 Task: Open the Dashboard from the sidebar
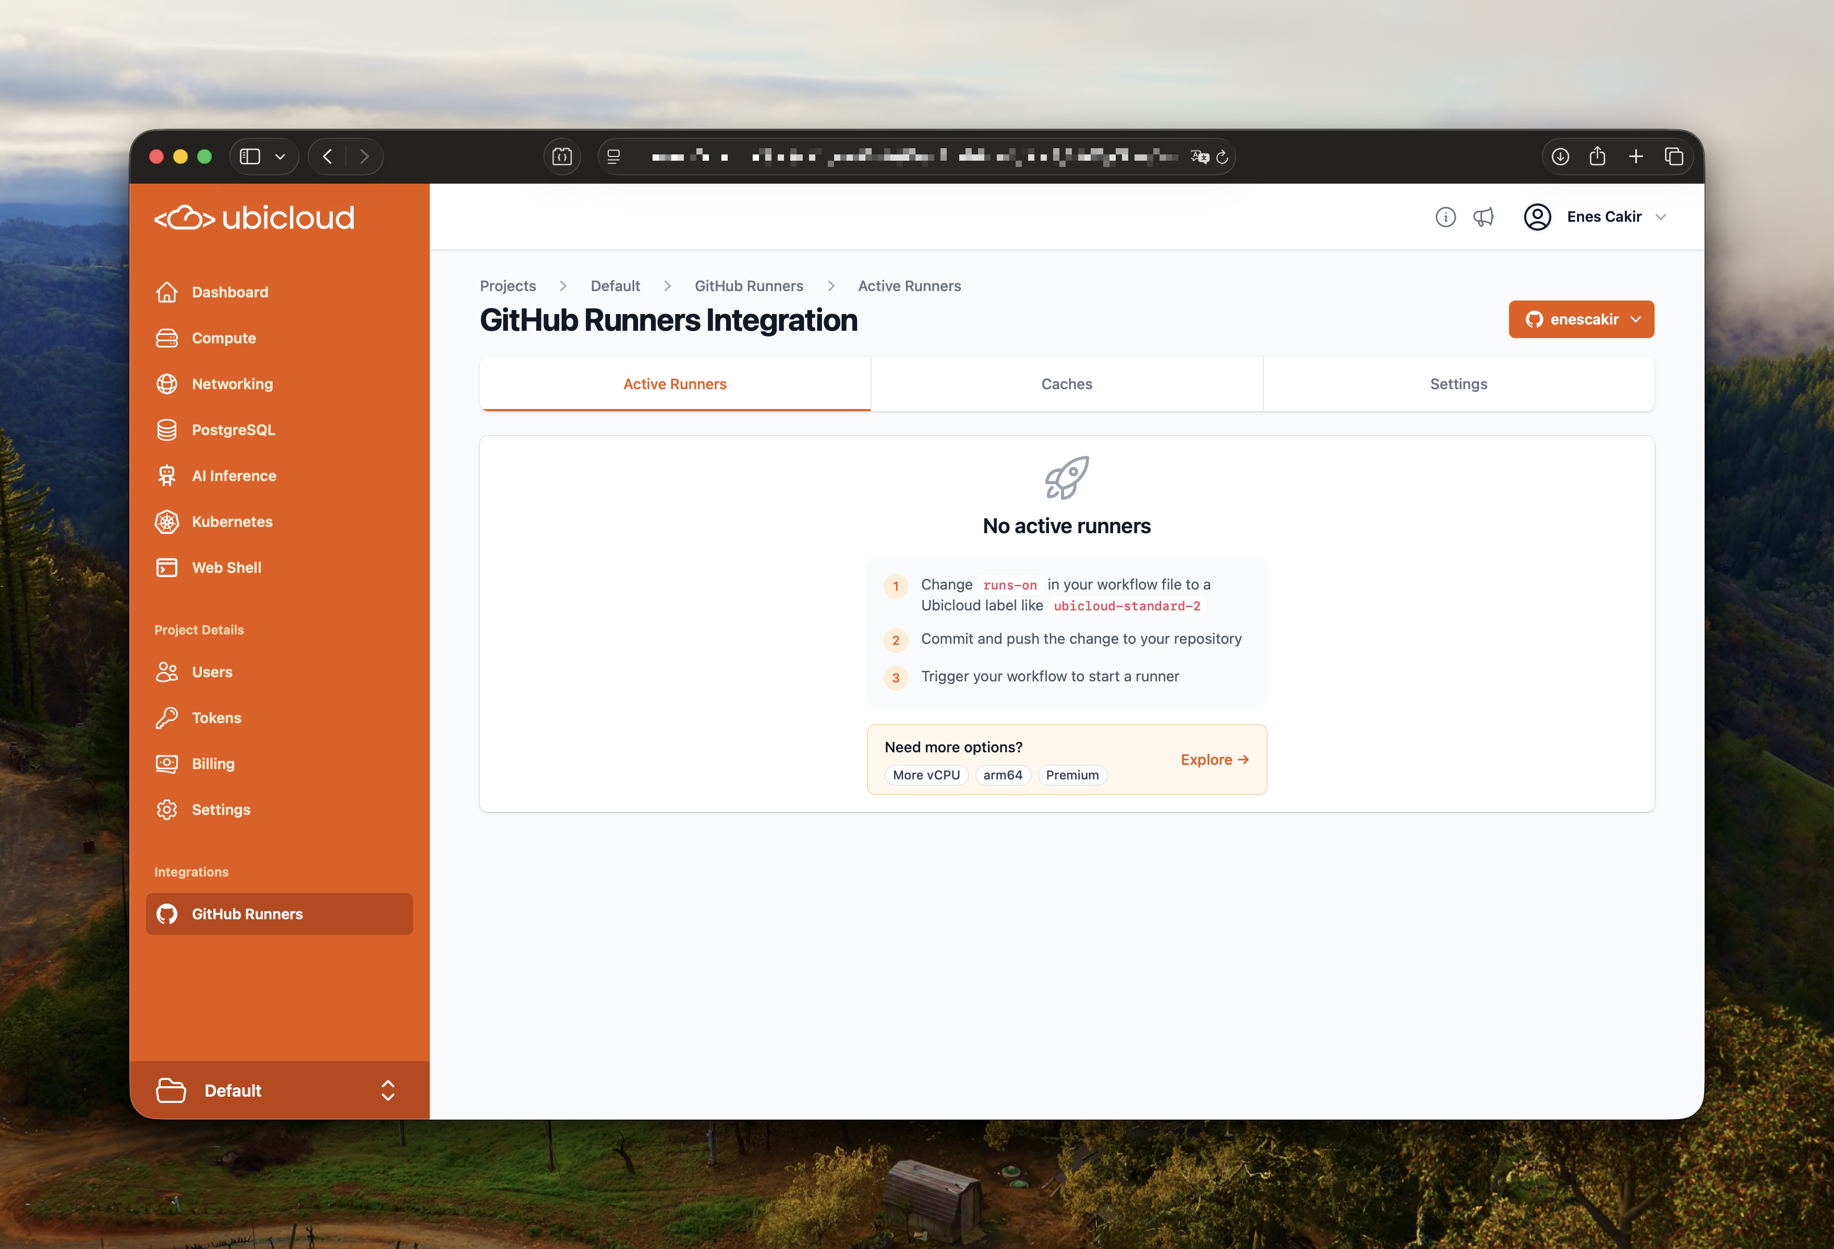pos(230,291)
